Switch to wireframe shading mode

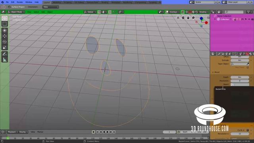coord(187,12)
